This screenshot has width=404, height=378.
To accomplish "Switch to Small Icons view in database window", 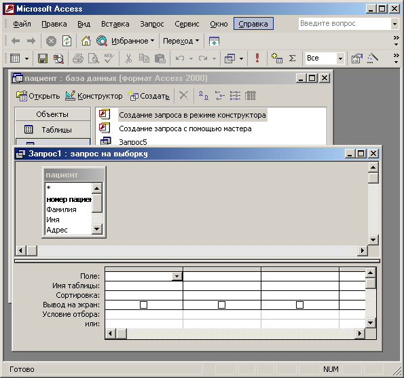I will click(x=219, y=96).
